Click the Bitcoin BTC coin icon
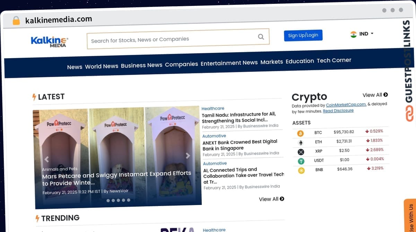Image resolution: width=416 pixels, height=232 pixels. tap(300, 133)
